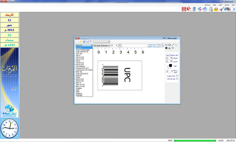
Task: Click the barcode design icon in main toolbar
Action: tap(227, 9)
